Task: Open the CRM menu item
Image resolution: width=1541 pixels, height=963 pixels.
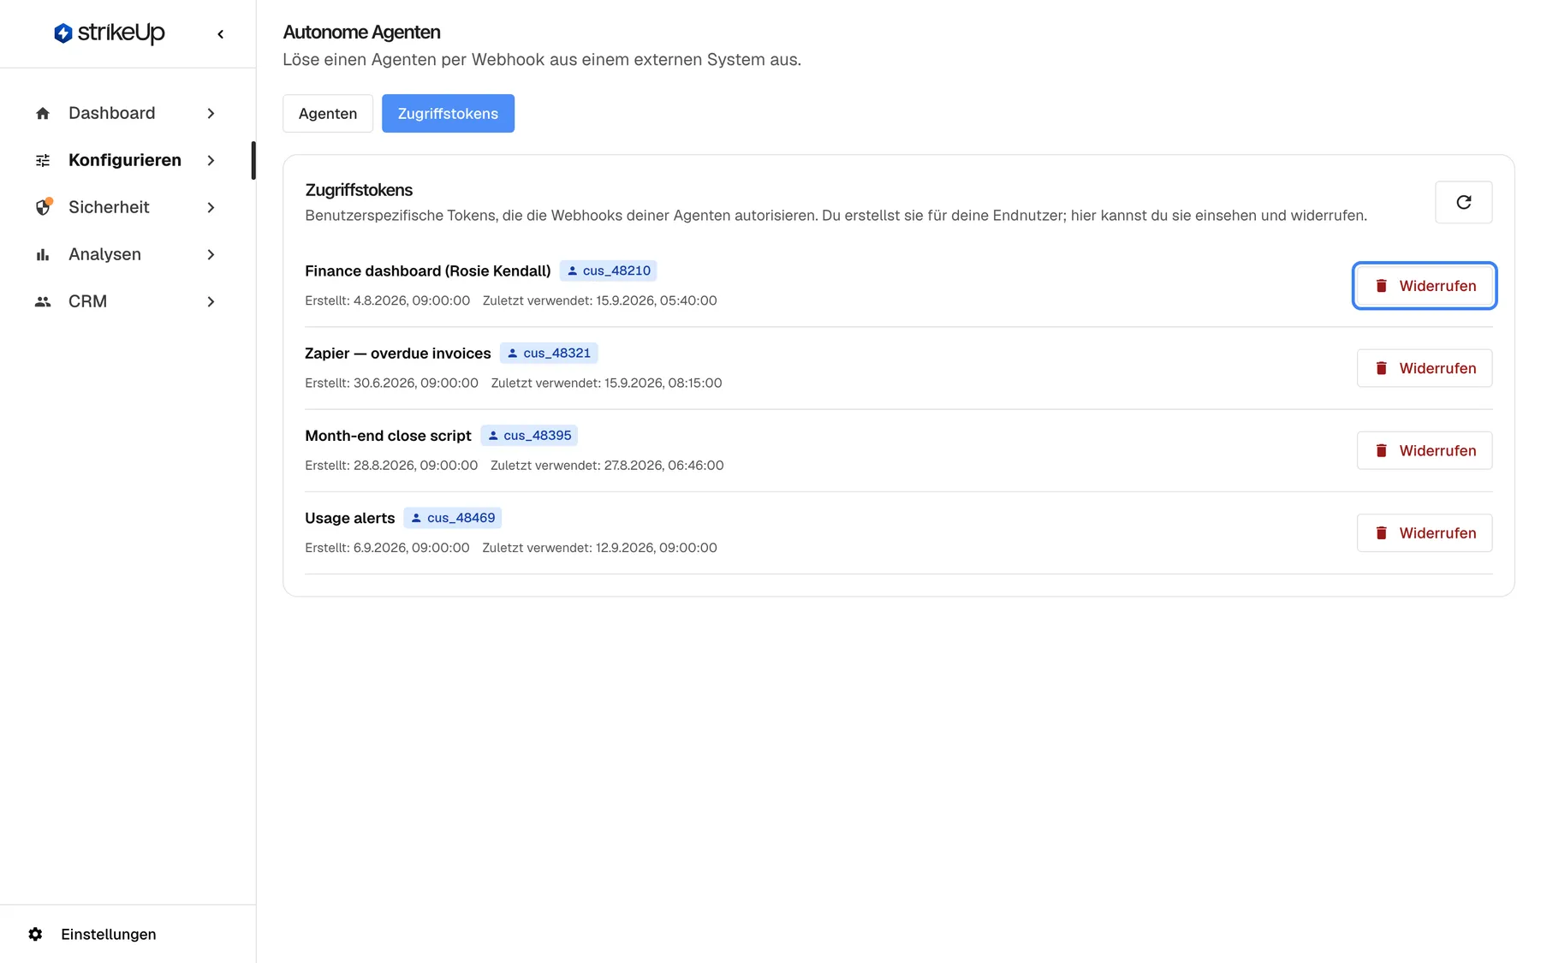Action: pyautogui.click(x=127, y=301)
